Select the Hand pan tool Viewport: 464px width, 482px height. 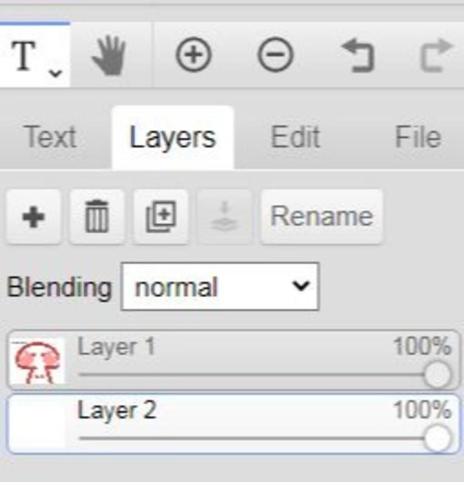tap(109, 55)
